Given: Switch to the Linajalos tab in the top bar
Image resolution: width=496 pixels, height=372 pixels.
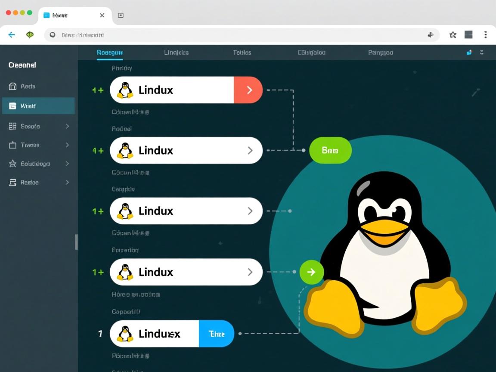Looking at the screenshot, I should (177, 52).
